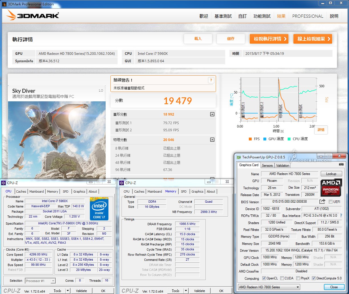Open the AMD Radeon HD 7800 Series card dropdown

[269, 287]
